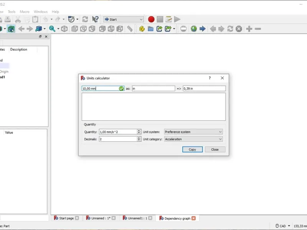
Task: Click the gray minus zoom-out icon
Action: (x=258, y=29)
